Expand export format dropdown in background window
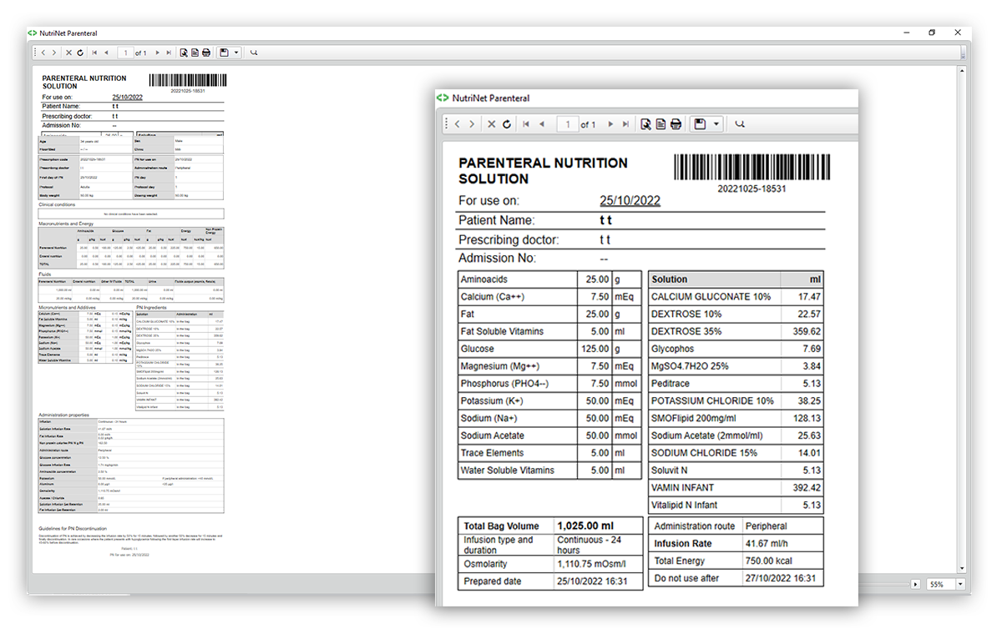This screenshot has height=629, width=1002. pos(236,53)
